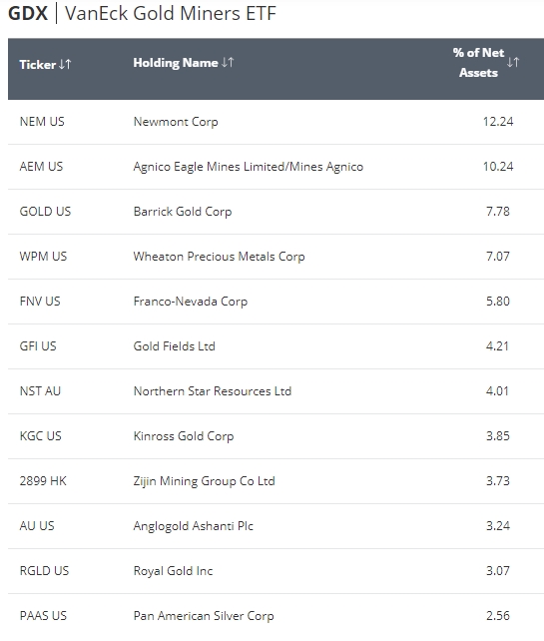Select the Newmont Corp holding row
Image resolution: width=544 pixels, height=641 pixels.
point(275,122)
